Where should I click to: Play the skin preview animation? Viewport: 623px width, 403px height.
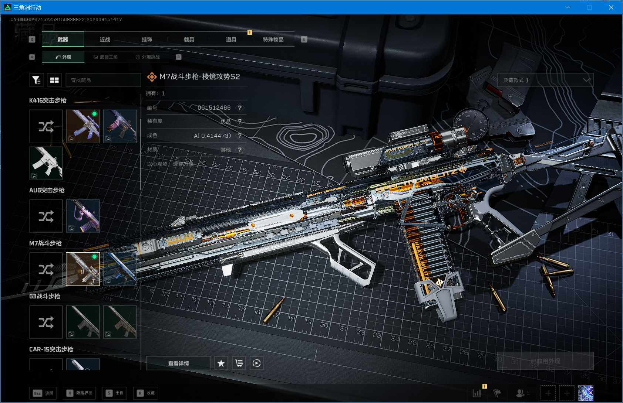pos(257,363)
